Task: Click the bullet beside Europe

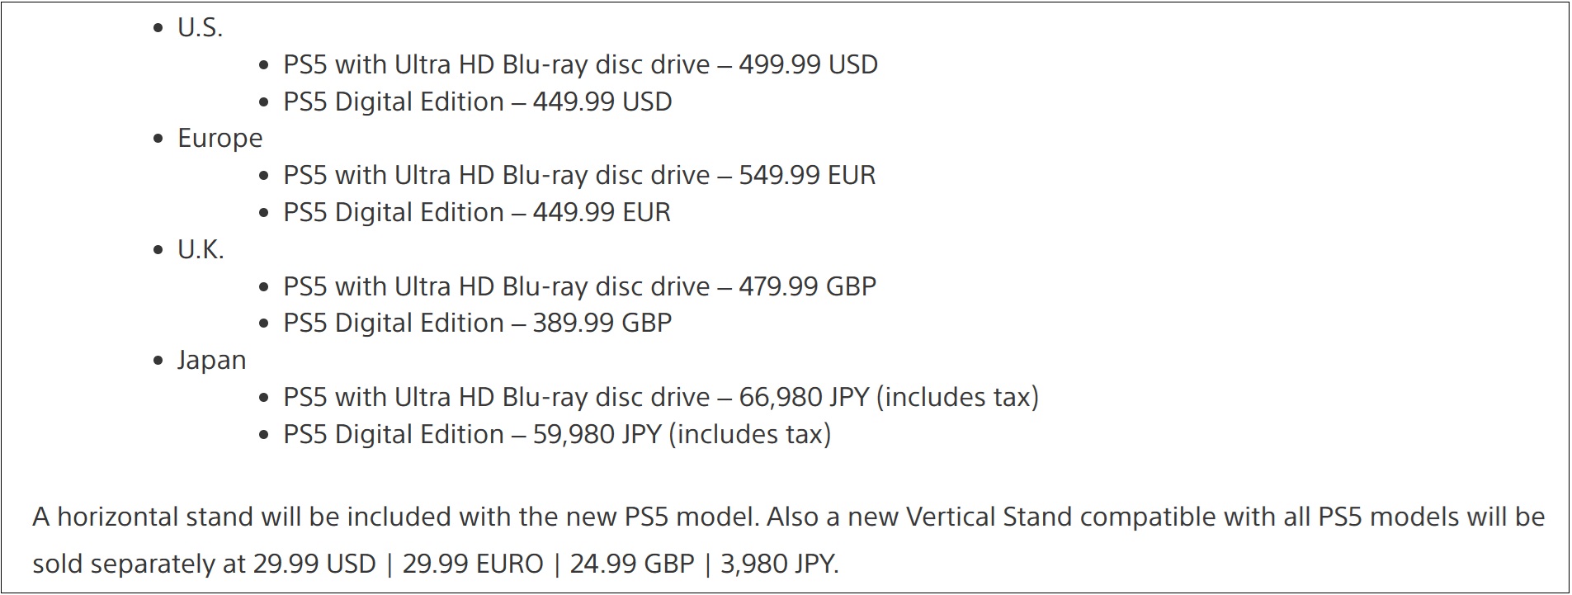Action: 159,139
